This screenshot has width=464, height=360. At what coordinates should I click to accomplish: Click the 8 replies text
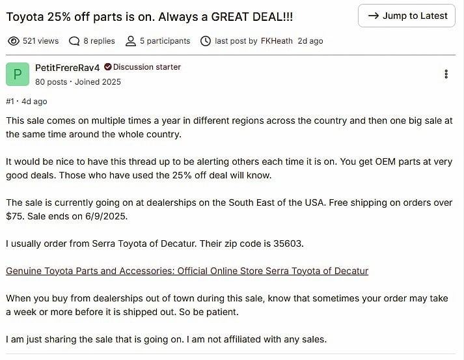pyautogui.click(x=98, y=41)
